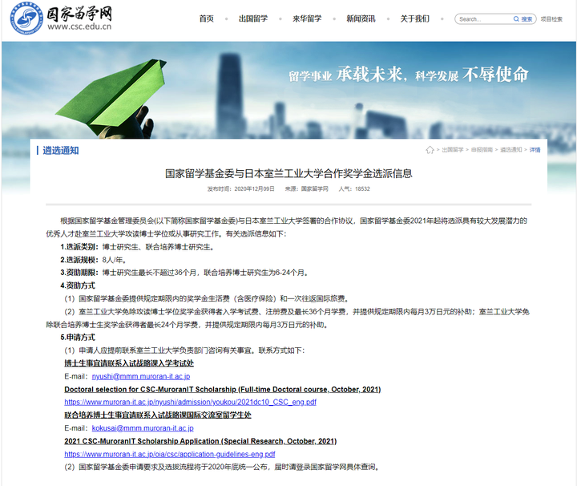Open the 新闻资讯 menu
The width and height of the screenshot is (577, 486).
(x=361, y=18)
